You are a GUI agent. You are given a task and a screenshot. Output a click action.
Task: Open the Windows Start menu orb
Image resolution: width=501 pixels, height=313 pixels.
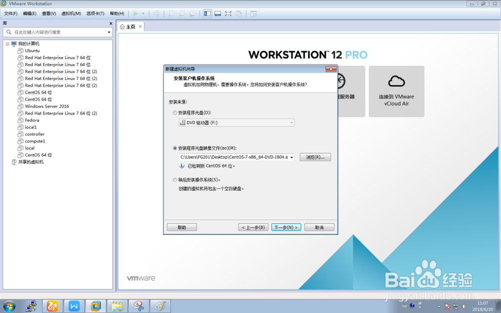point(9,306)
